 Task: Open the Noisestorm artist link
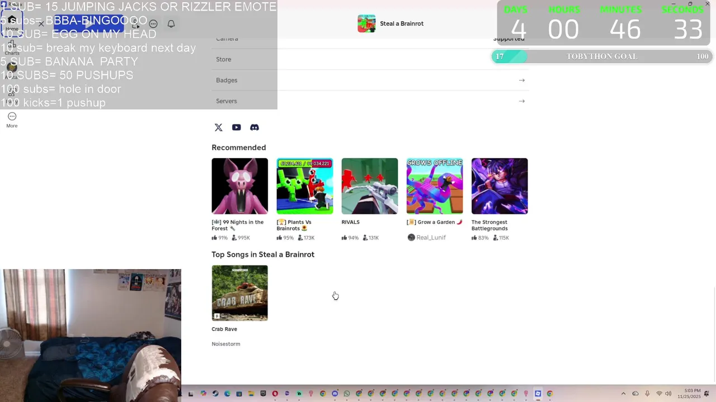click(x=226, y=344)
